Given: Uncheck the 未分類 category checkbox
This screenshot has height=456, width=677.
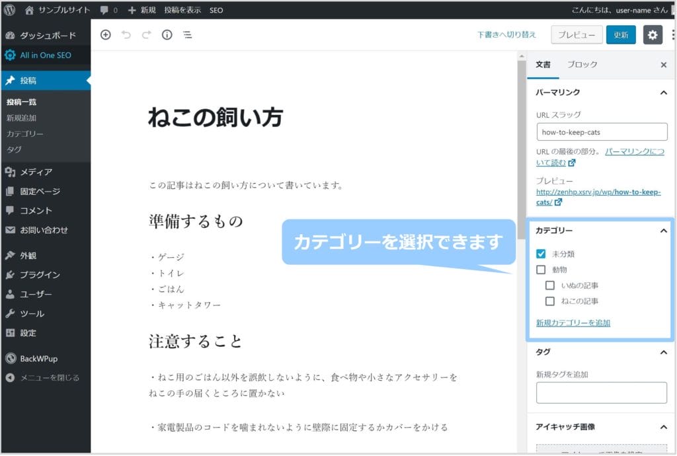Looking at the screenshot, I should pyautogui.click(x=541, y=254).
